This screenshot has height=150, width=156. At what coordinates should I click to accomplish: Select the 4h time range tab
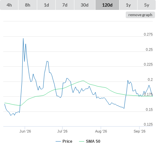click(x=9, y=5)
